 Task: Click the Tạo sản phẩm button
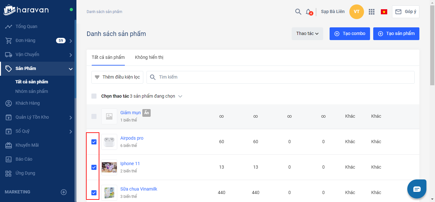(x=396, y=34)
